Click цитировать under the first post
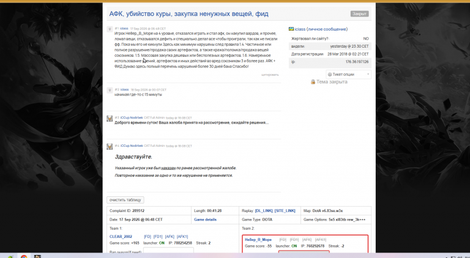 [270, 75]
